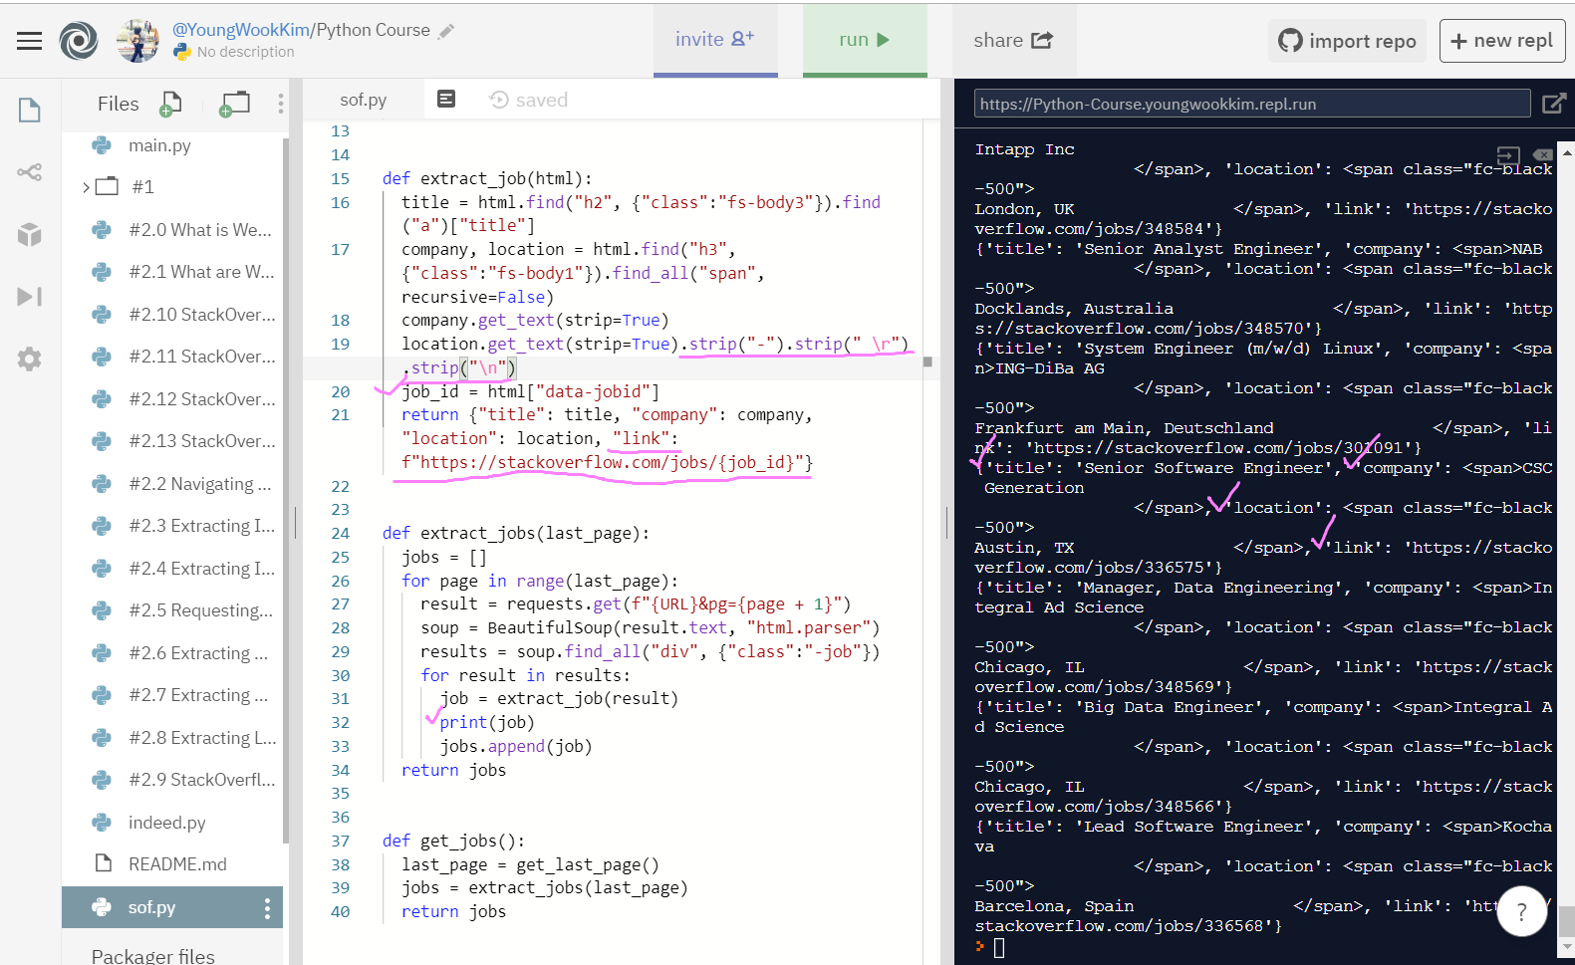
Task: Clear the console output icon
Action: point(1542,154)
